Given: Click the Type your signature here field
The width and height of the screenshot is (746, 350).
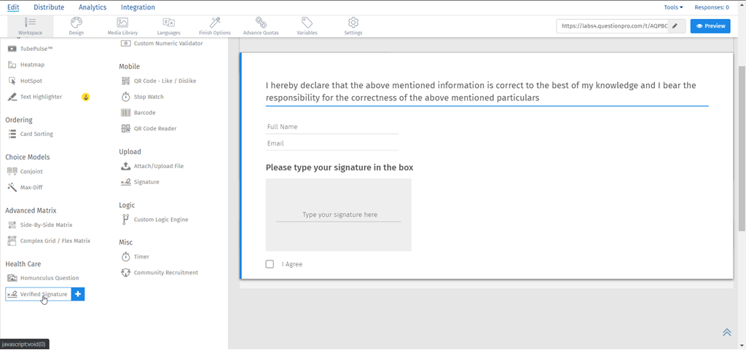Looking at the screenshot, I should point(338,215).
